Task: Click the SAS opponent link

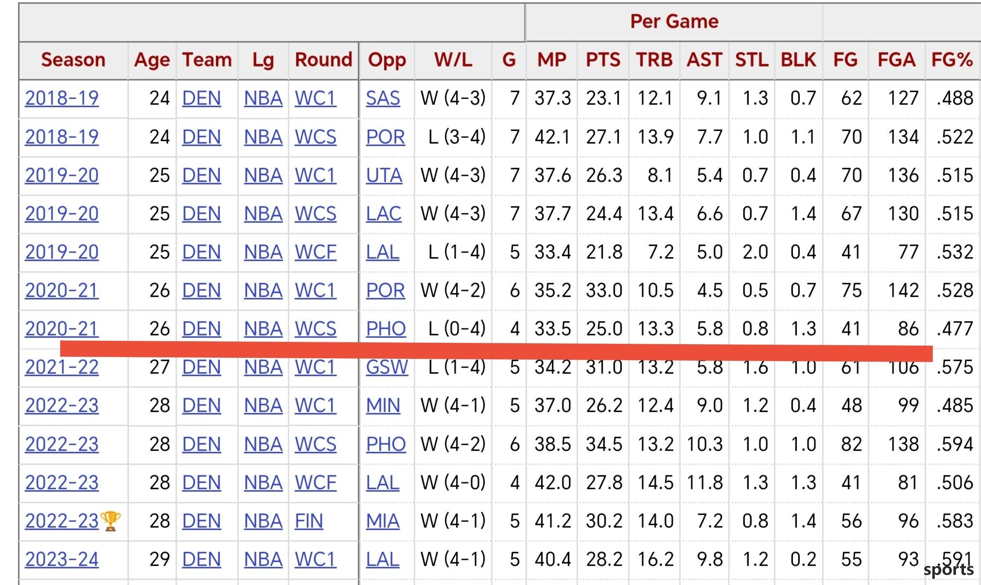Action: [x=383, y=98]
